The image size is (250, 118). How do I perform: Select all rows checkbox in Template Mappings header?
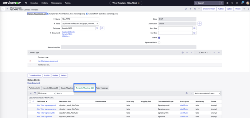coord(30,101)
